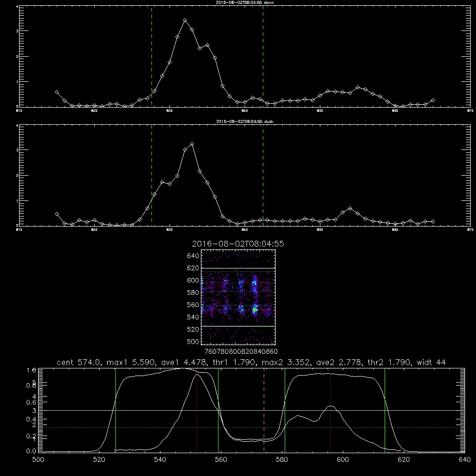Click the 500 label on bottom plot x-axis
Viewport: 476px width, 476px height.
tap(38, 460)
